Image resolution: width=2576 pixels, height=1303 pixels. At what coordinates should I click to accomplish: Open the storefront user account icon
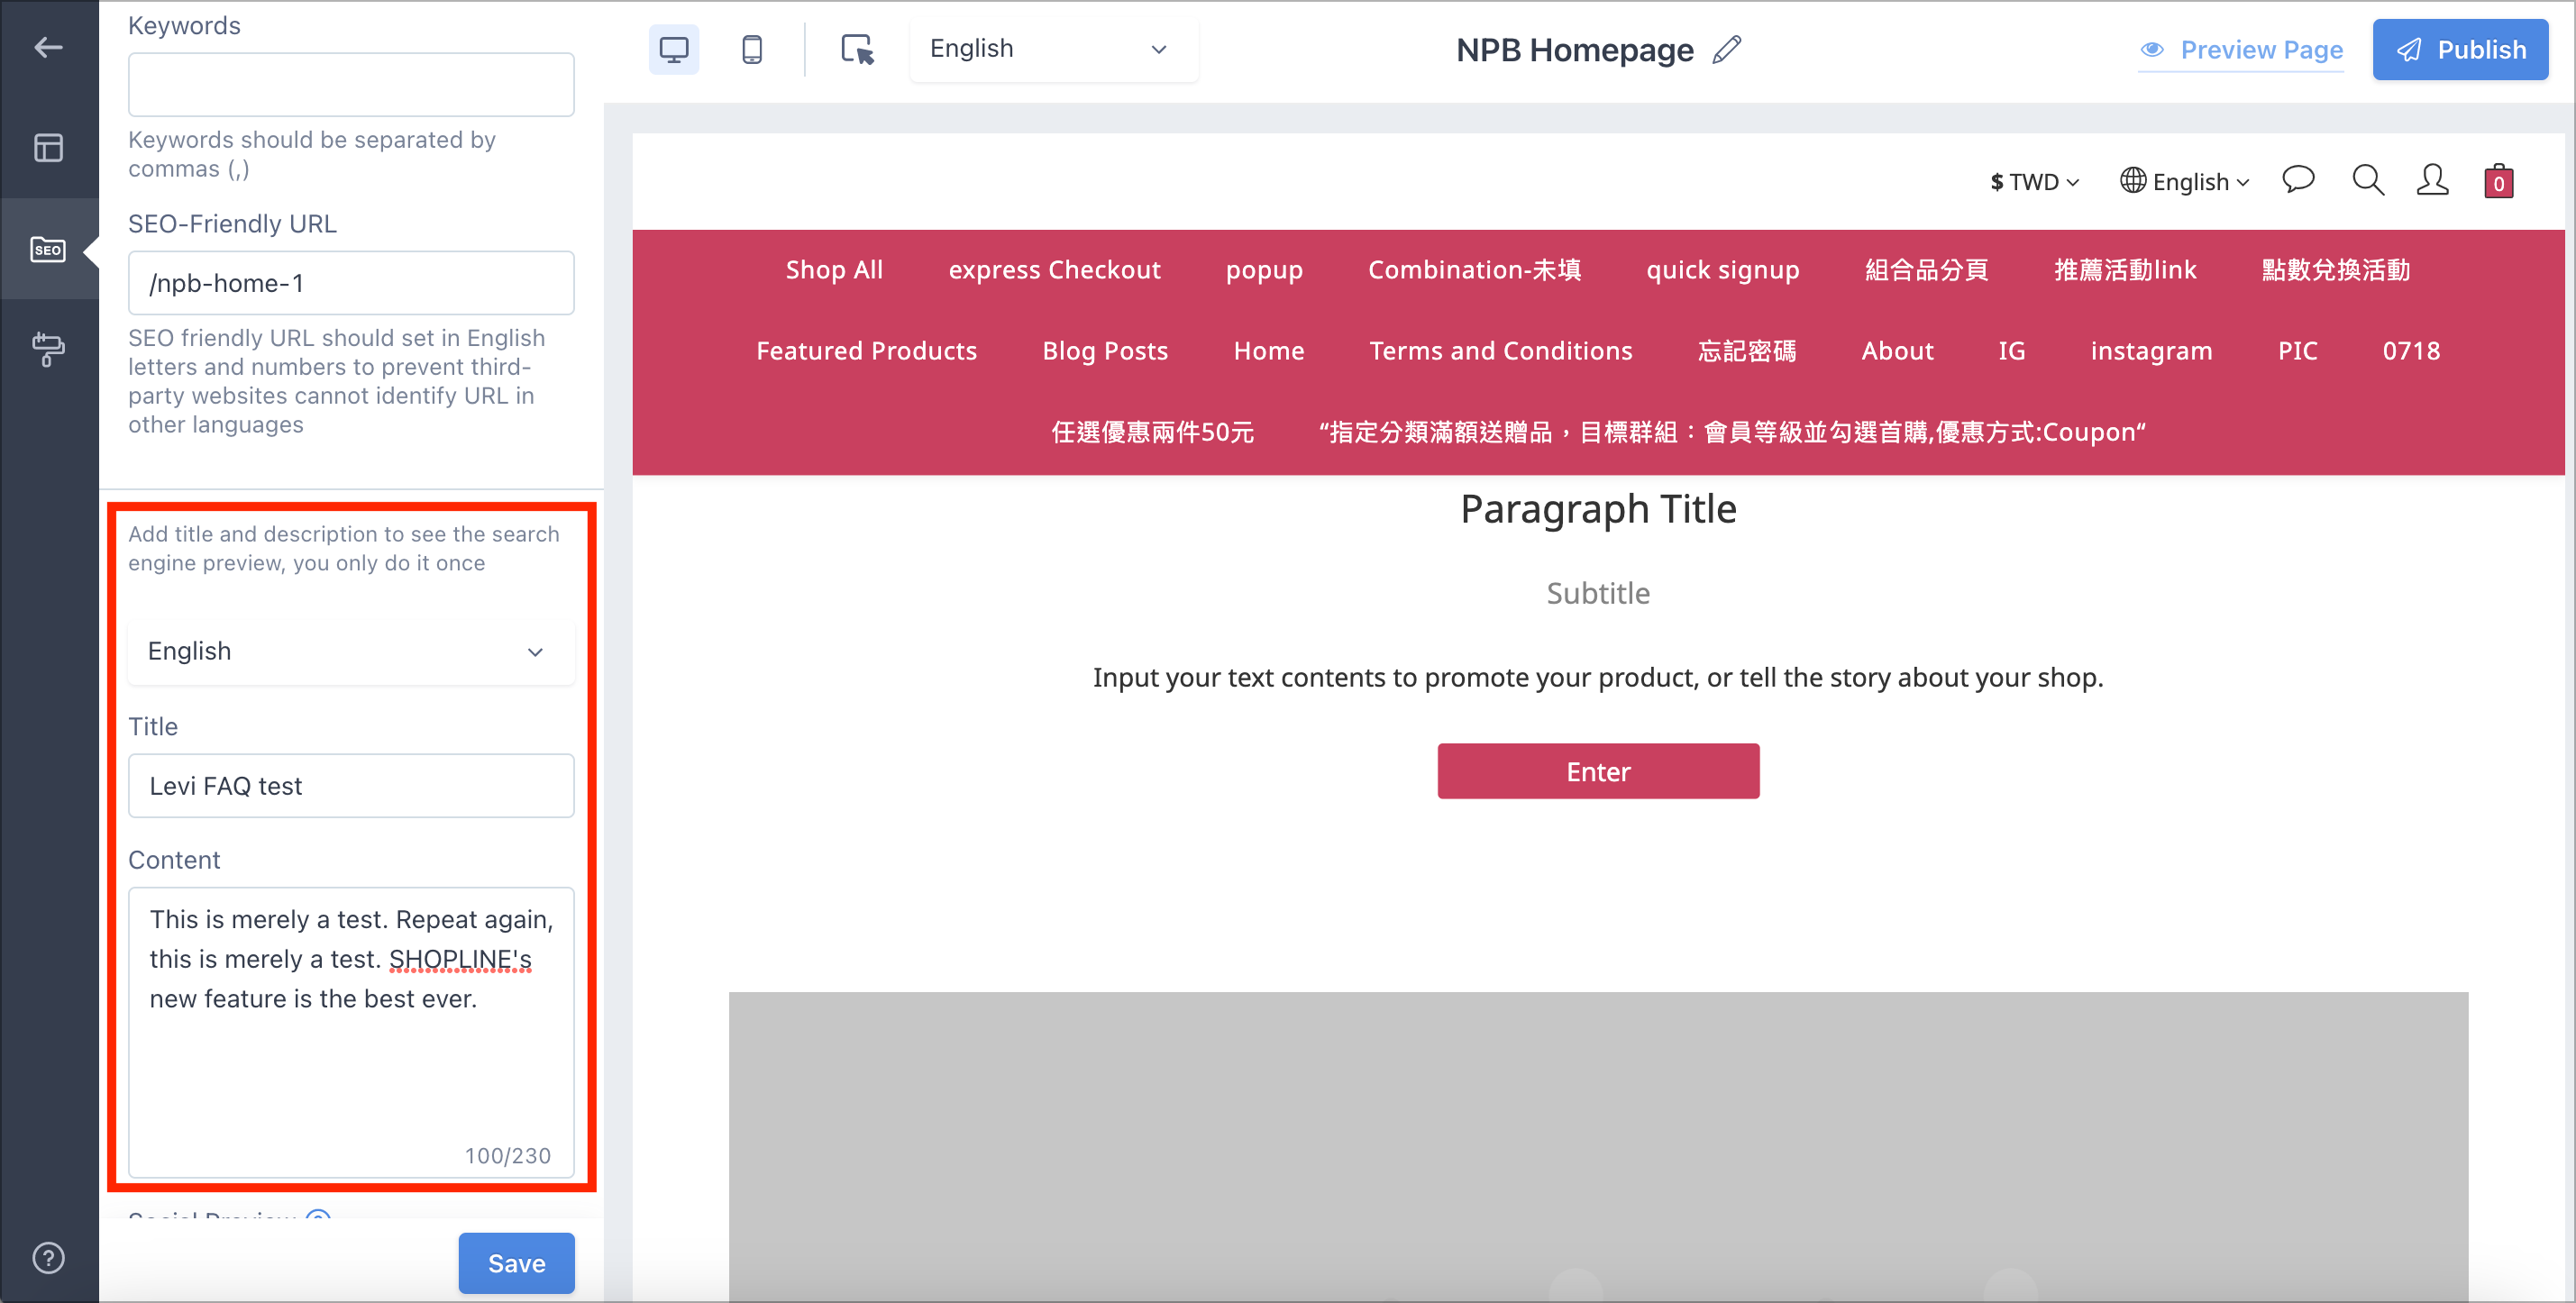point(2432,181)
